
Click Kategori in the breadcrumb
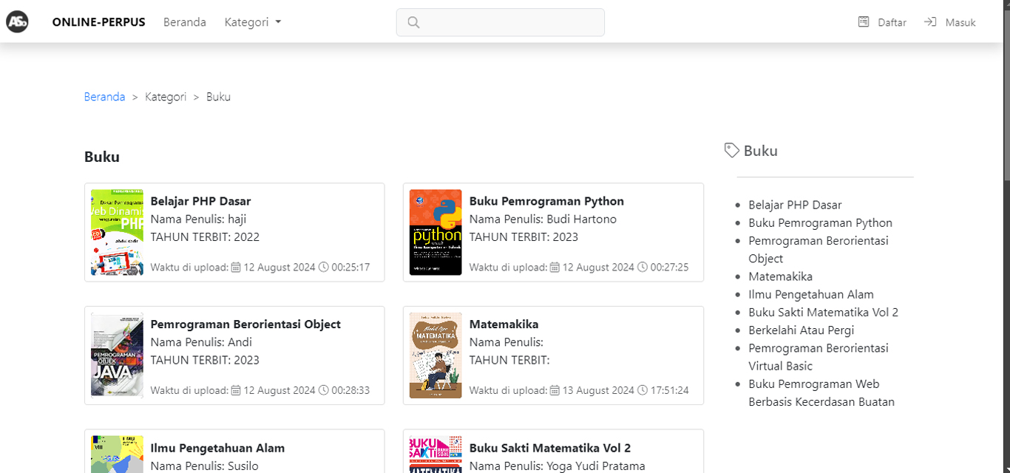click(x=166, y=97)
